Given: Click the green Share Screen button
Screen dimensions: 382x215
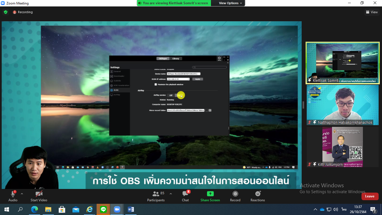Looking at the screenshot, I should (x=210, y=196).
